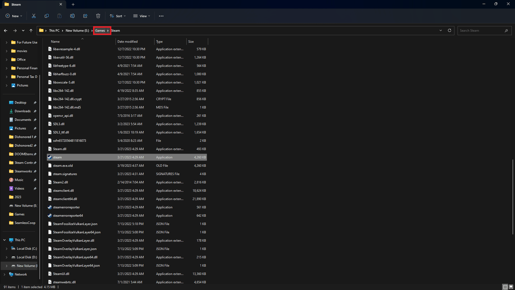Expand the Network tree node
This screenshot has height=290, width=515.
tap(5, 275)
